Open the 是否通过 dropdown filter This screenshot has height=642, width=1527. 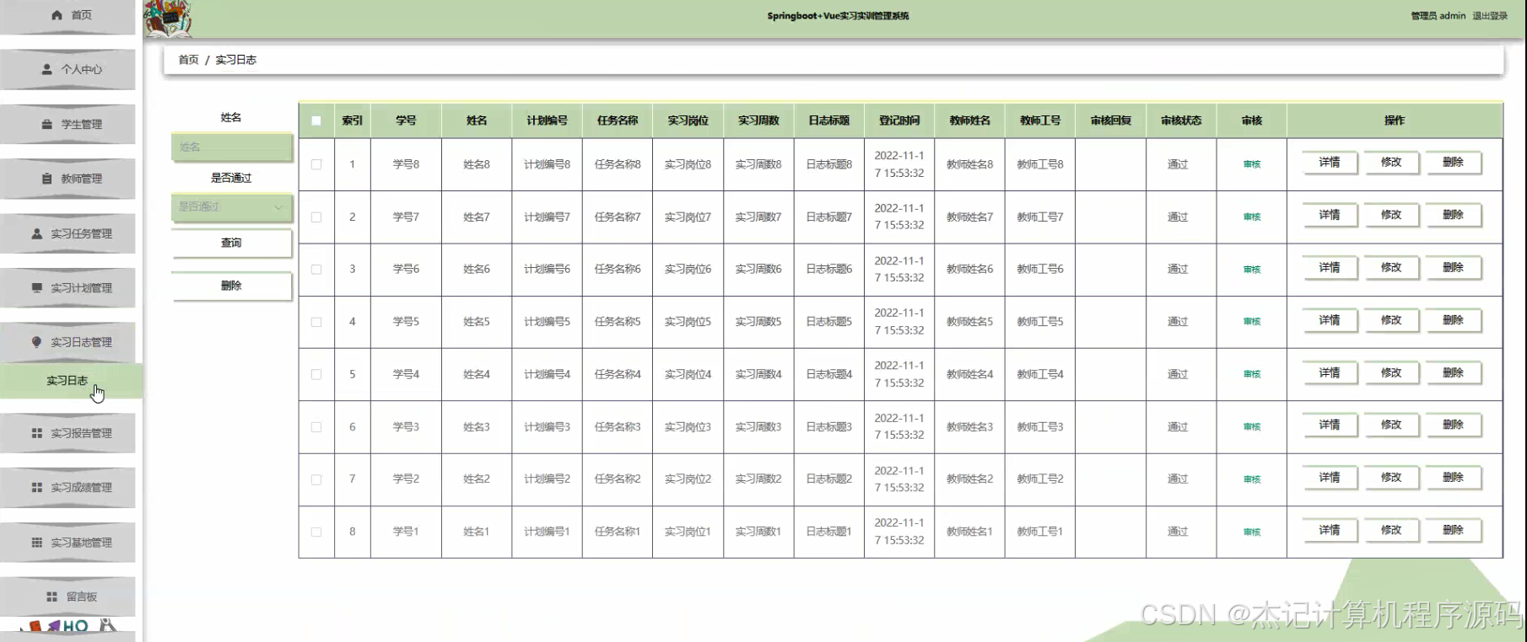[231, 206]
